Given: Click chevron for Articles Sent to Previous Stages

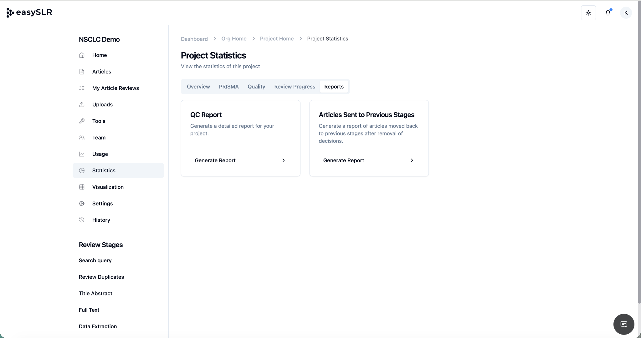Looking at the screenshot, I should pos(412,160).
